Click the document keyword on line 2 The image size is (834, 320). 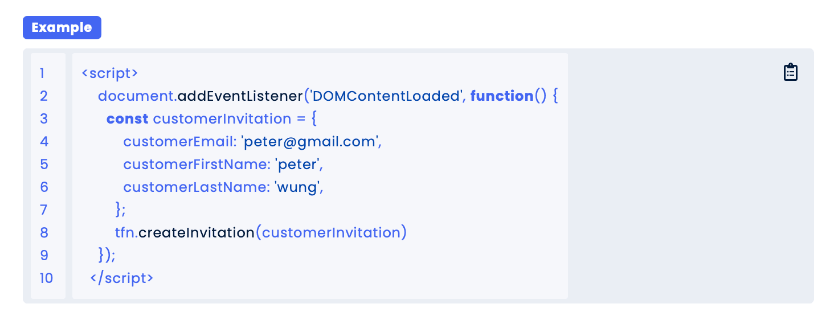coord(135,96)
